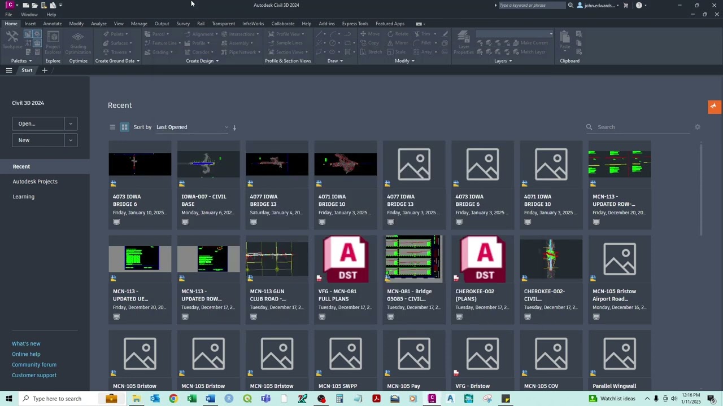This screenshot has width=723, height=406.
Task: Open the Window menu
Action: 29,15
